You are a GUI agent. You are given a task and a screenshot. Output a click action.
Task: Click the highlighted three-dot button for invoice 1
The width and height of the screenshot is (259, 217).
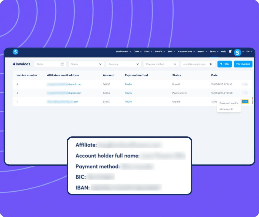pos(245,102)
